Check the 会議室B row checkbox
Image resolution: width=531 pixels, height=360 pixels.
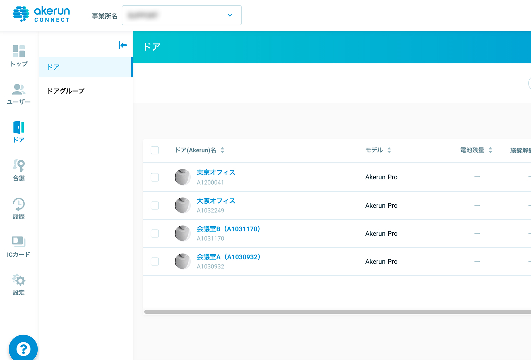click(155, 233)
